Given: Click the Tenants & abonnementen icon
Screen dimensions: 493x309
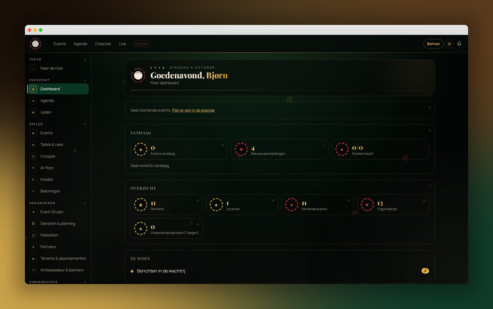Looking at the screenshot, I should [33, 258].
